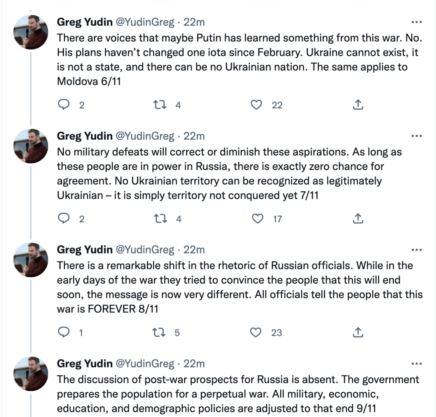The image size is (436, 417).
Task: Open more options for the 7/11 tweet
Action: pos(416,136)
